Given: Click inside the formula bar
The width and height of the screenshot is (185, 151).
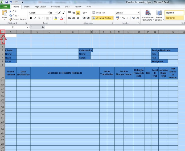Looking at the screenshot, I should (x=115, y=27).
